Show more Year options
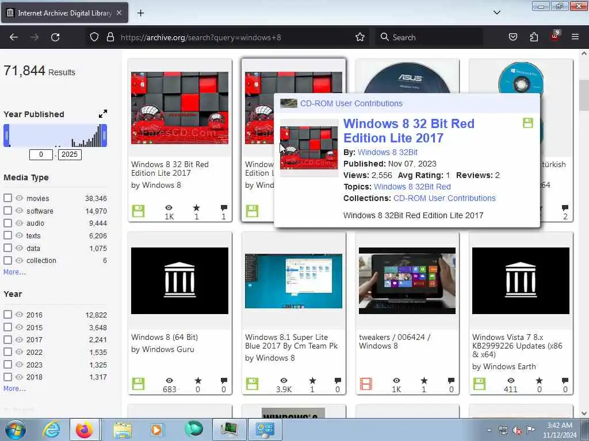Viewport: 589px width, 441px height. [14, 389]
